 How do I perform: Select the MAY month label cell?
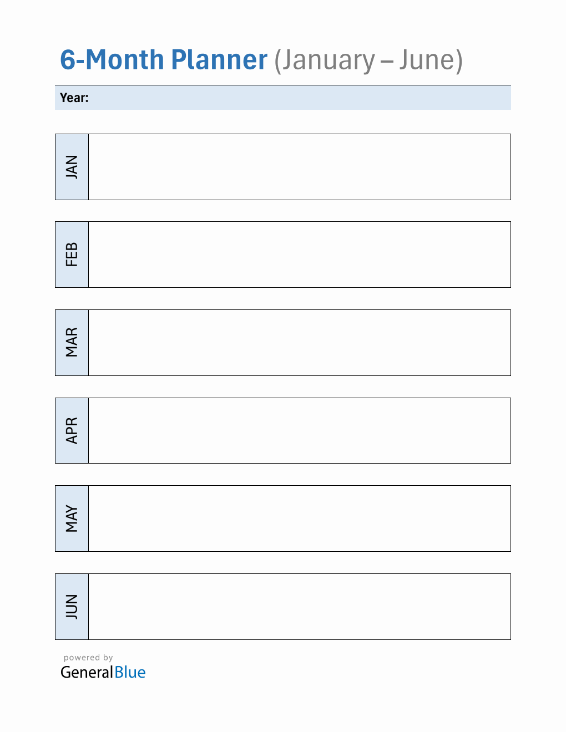point(72,518)
